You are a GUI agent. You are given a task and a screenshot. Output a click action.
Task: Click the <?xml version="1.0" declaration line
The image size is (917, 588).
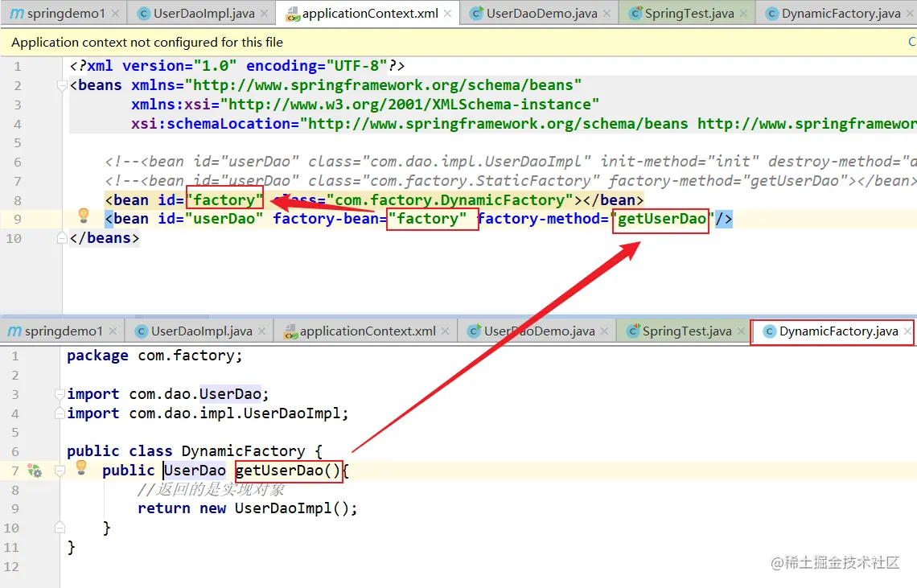pyautogui.click(x=236, y=66)
